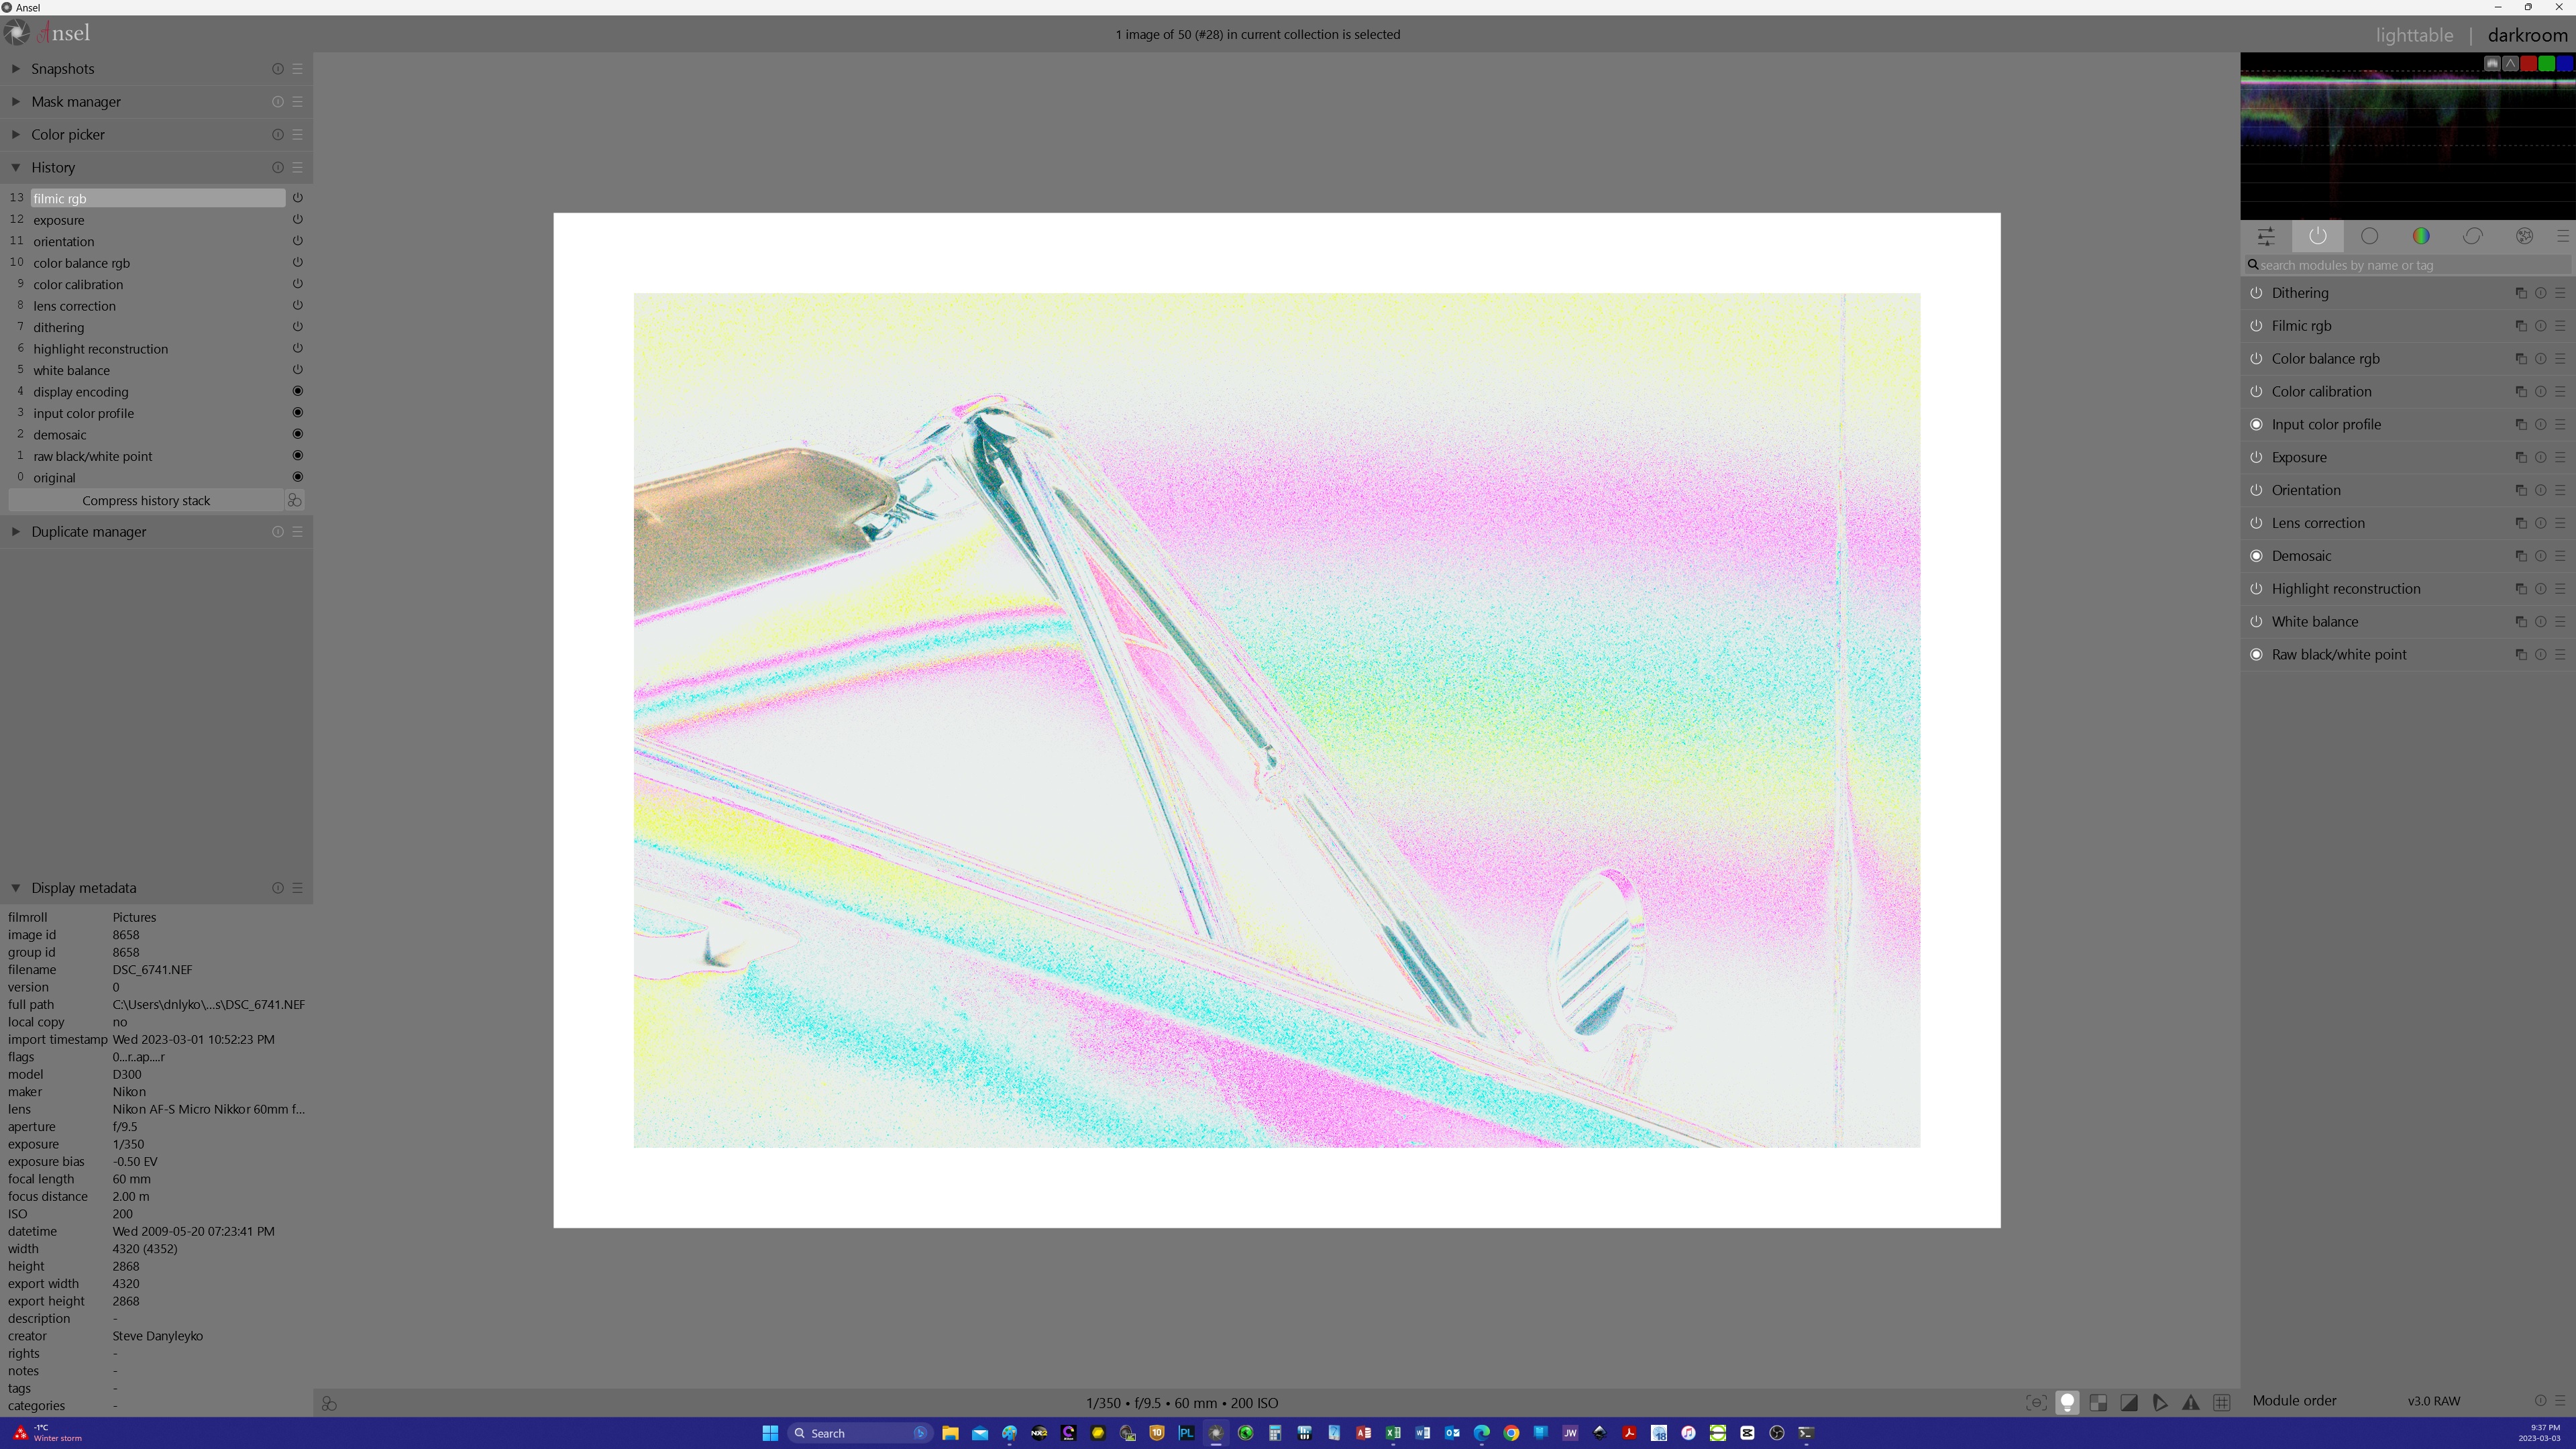Viewport: 2576px width, 1449px height.
Task: Open the quick access panel icon
Action: (x=2266, y=236)
